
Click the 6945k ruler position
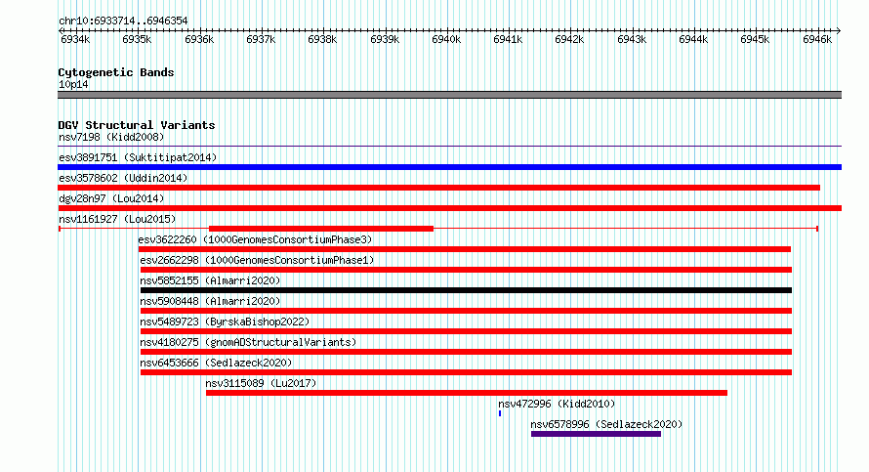(x=755, y=39)
